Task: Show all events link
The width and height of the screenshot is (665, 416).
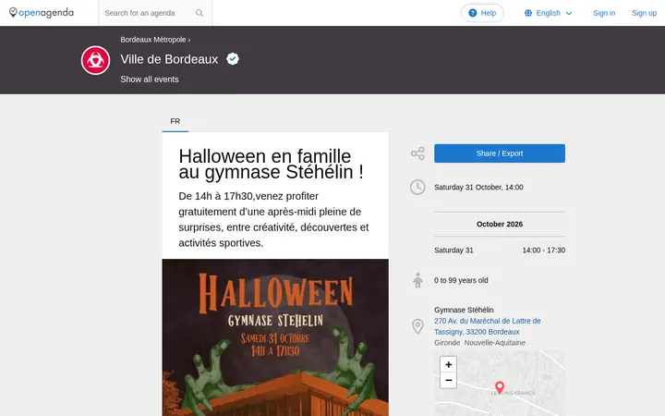Action: coord(150,80)
